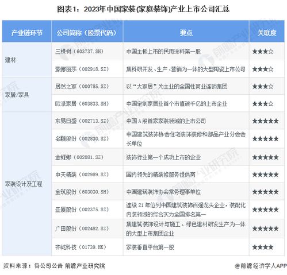Click description '家装垂直平台第一股'
The height and width of the screenshot is (275, 287).
150,247
